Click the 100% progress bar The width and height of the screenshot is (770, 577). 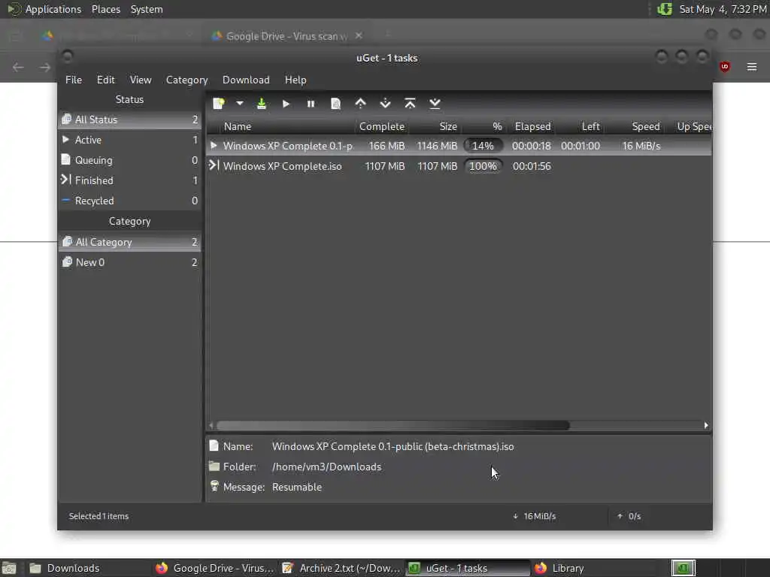click(x=484, y=166)
